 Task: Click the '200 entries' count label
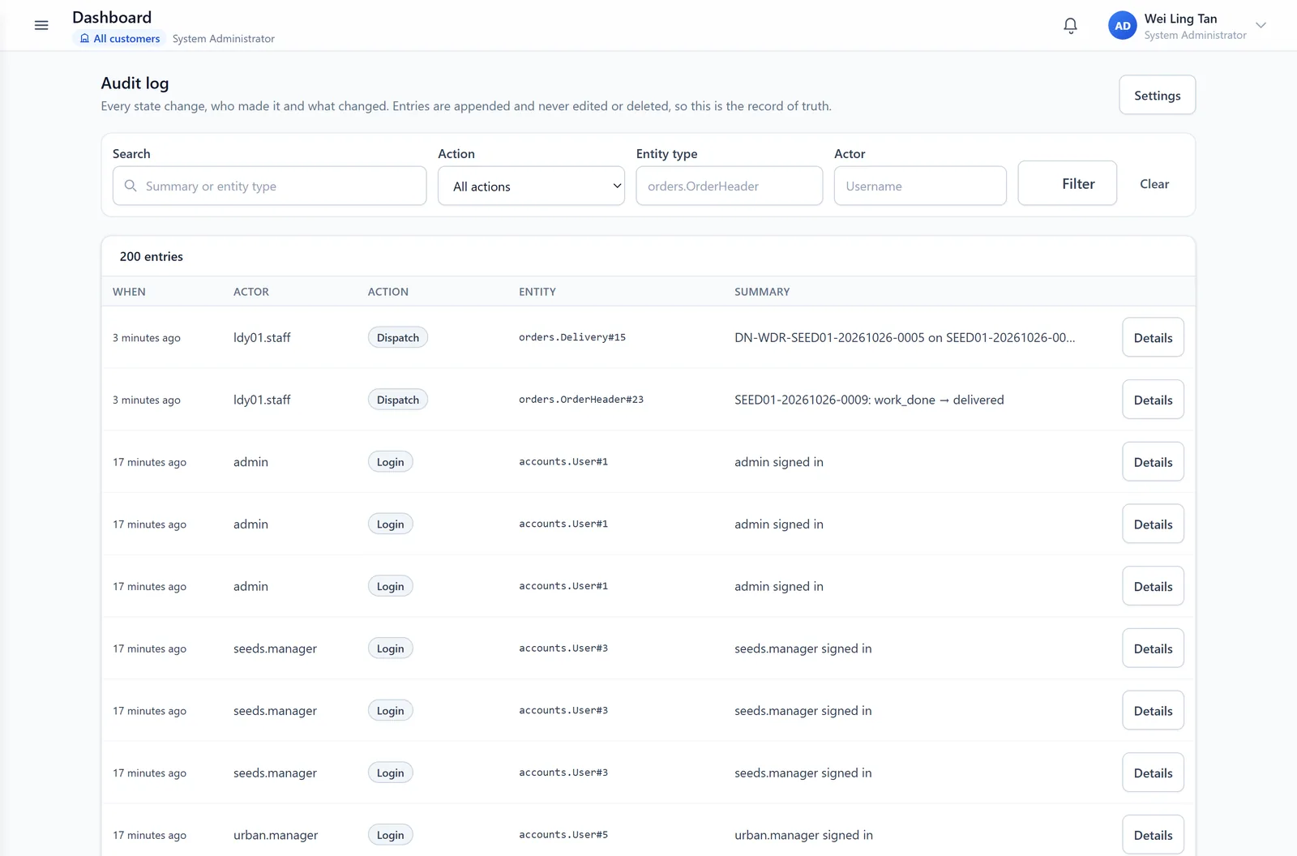tap(152, 256)
